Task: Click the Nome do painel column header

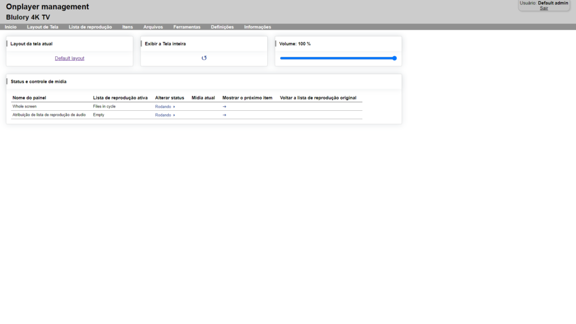Action: 29,98
